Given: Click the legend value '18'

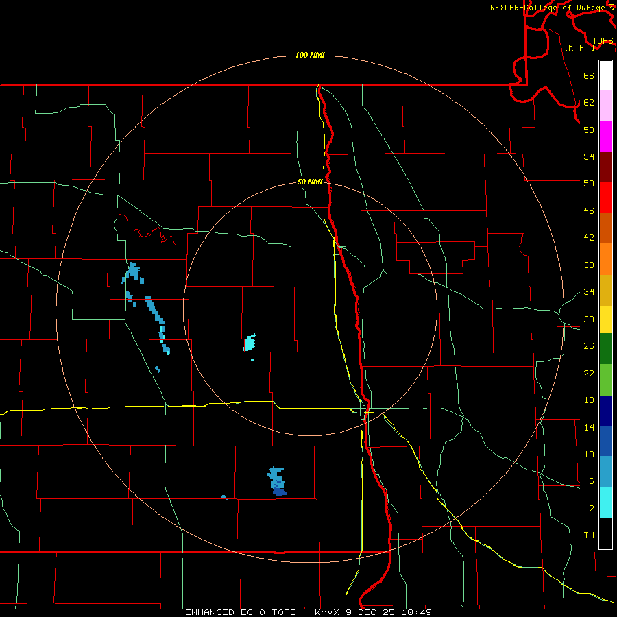Looking at the screenshot, I should coord(589,400).
